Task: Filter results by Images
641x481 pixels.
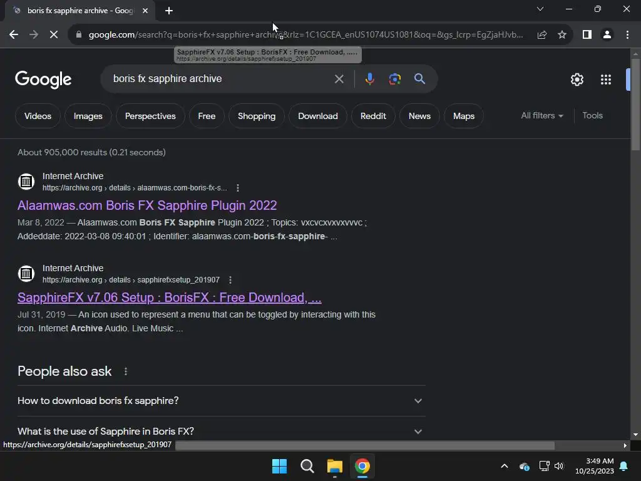Action: tap(88, 116)
